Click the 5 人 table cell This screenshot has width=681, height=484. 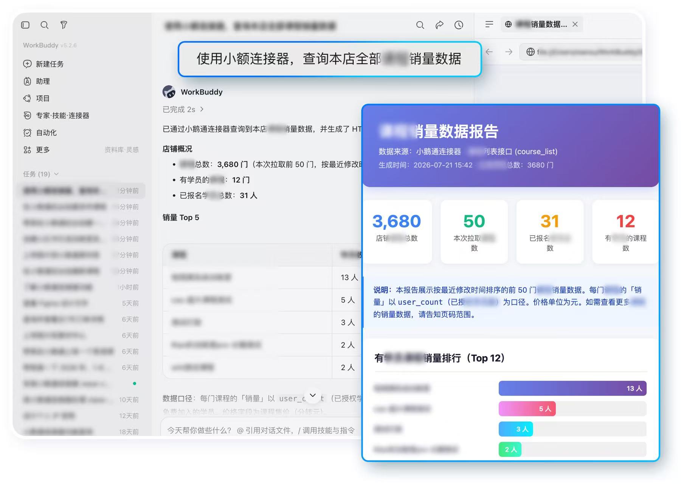(x=347, y=300)
